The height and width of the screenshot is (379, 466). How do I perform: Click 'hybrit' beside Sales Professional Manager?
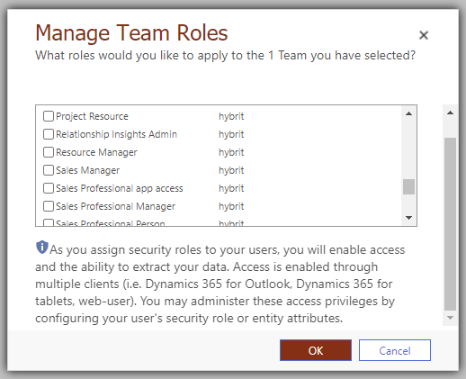click(x=231, y=206)
